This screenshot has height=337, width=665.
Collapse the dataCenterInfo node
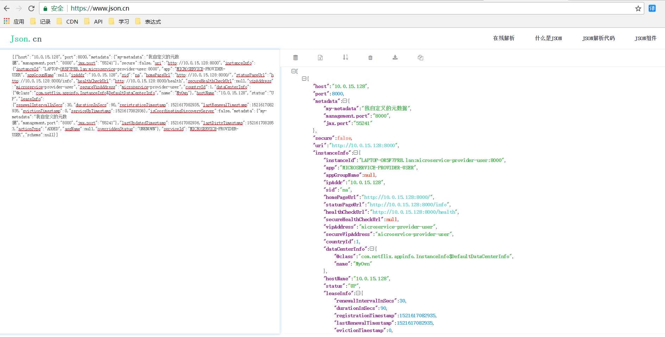pos(372,249)
